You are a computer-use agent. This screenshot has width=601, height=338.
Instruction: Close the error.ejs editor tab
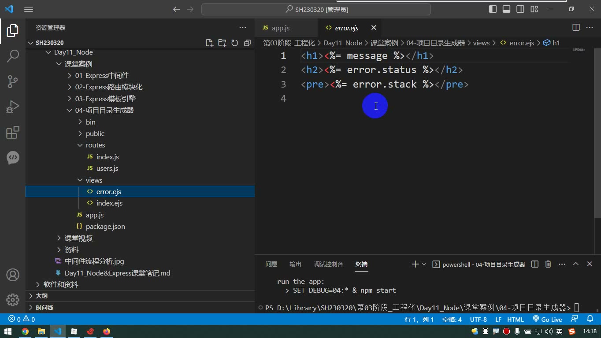(x=374, y=28)
